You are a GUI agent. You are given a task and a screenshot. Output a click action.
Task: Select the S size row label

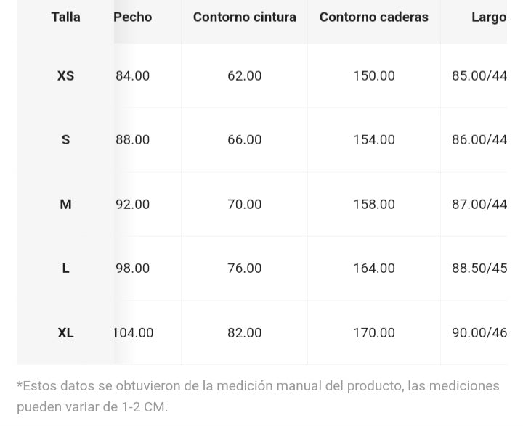click(x=65, y=139)
